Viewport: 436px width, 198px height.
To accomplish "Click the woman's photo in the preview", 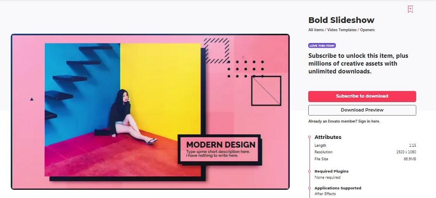I will click(x=123, y=109).
